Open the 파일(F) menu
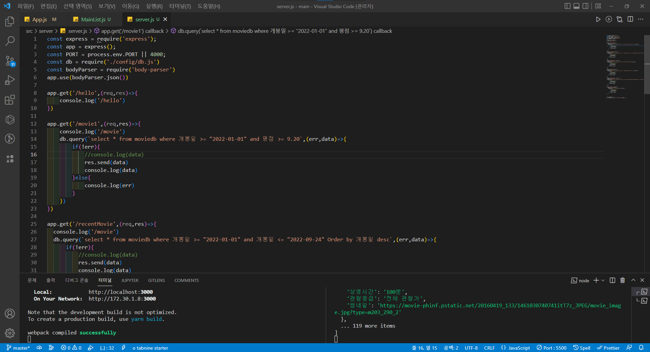The width and height of the screenshot is (650, 352). pyautogui.click(x=26, y=6)
